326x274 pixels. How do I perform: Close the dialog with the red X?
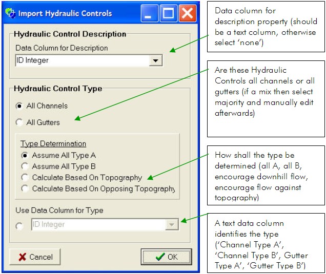pos(187,13)
